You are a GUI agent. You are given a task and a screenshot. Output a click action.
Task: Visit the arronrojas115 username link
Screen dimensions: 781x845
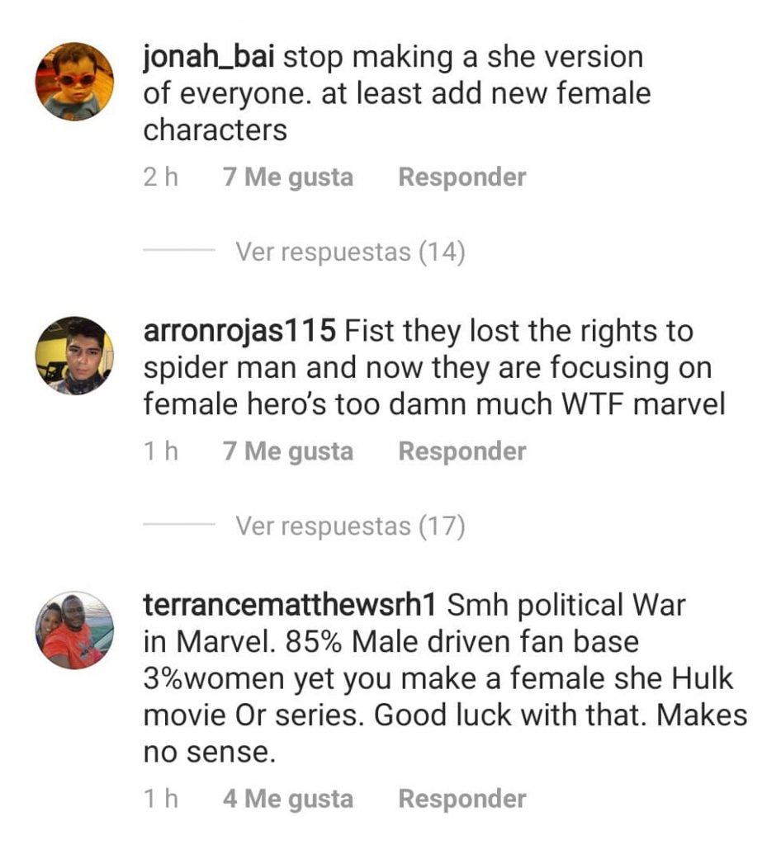(240, 331)
